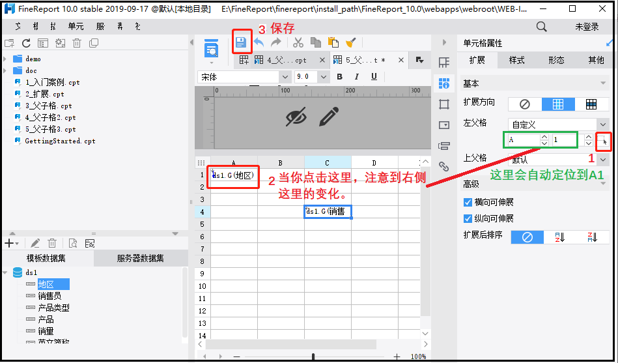Click the Cut scissors icon
Viewport: 618px width, 363px height.
point(298,42)
